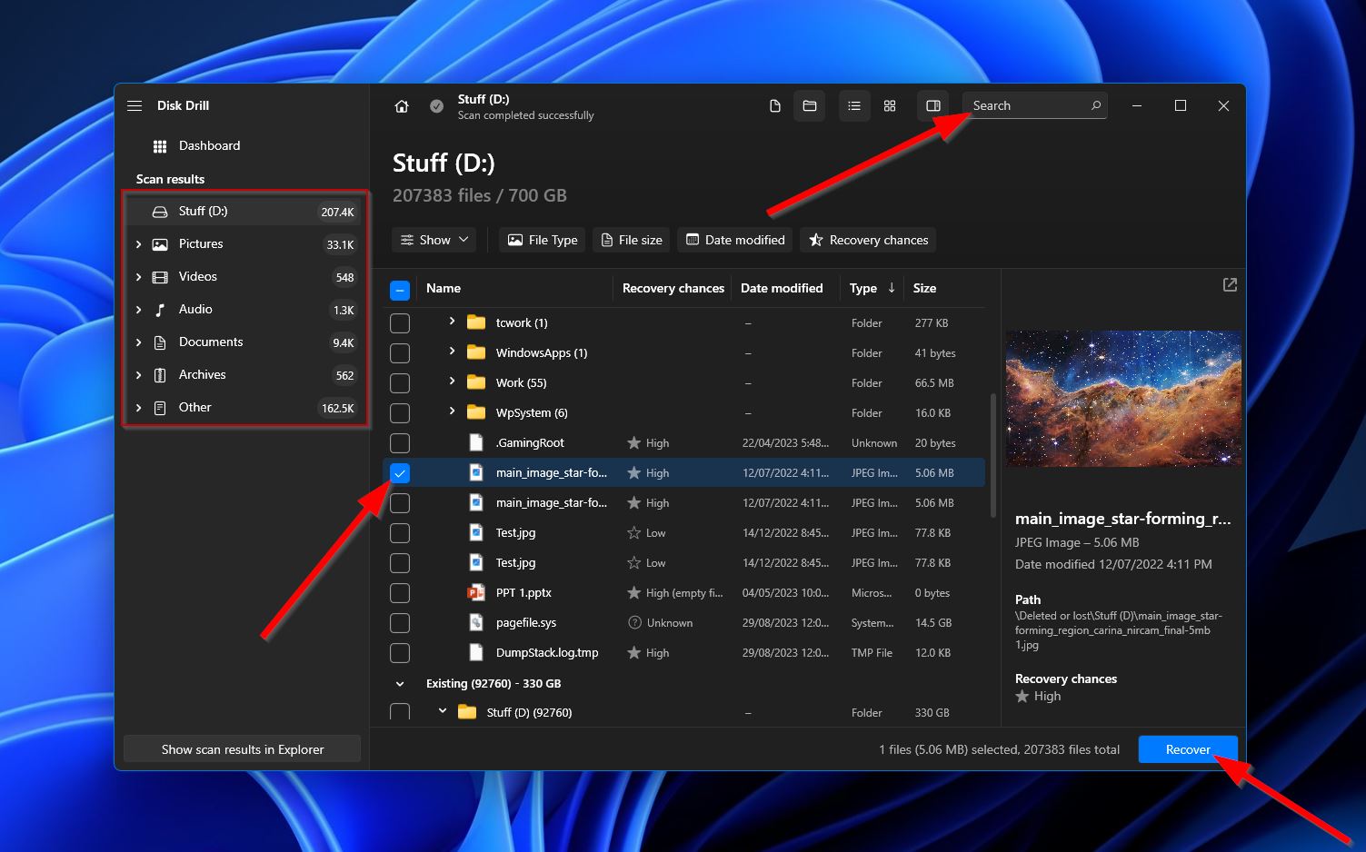This screenshot has width=1366, height=852.
Task: Click the Other category icon
Action: (x=160, y=408)
